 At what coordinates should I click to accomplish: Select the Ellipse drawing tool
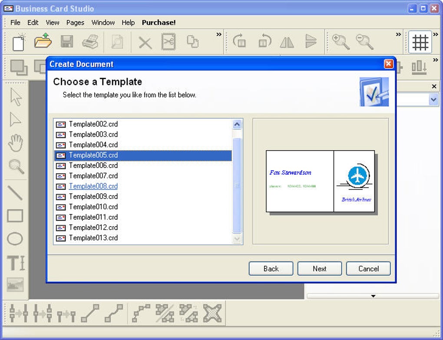click(15, 239)
